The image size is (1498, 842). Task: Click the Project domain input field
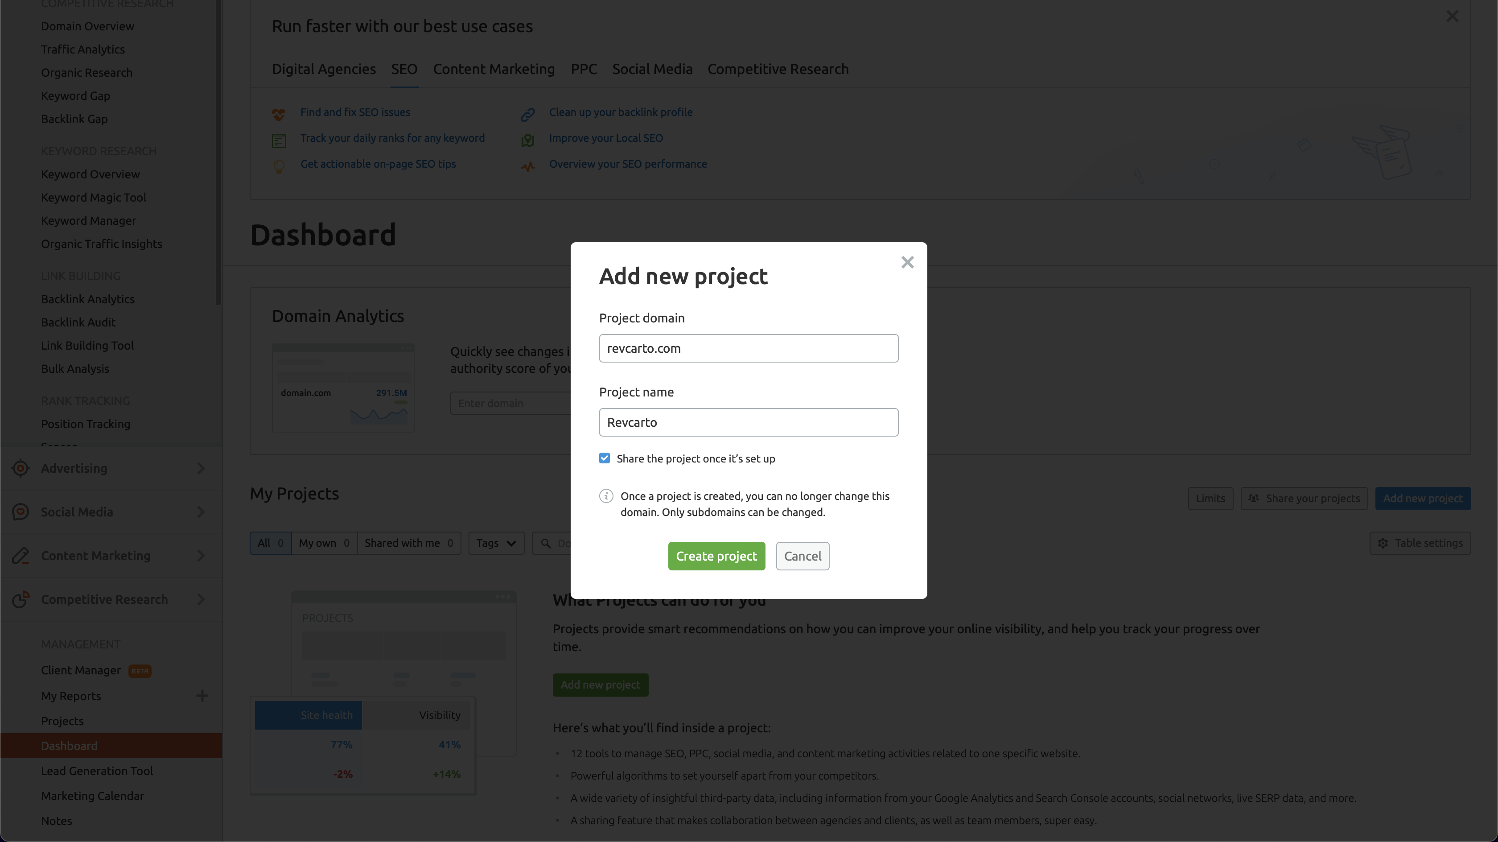tap(749, 348)
